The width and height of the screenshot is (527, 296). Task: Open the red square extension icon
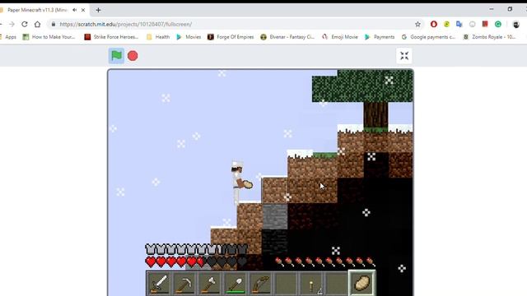(485, 24)
